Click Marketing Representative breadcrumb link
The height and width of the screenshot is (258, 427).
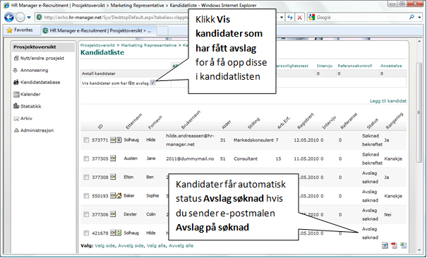[149, 45]
